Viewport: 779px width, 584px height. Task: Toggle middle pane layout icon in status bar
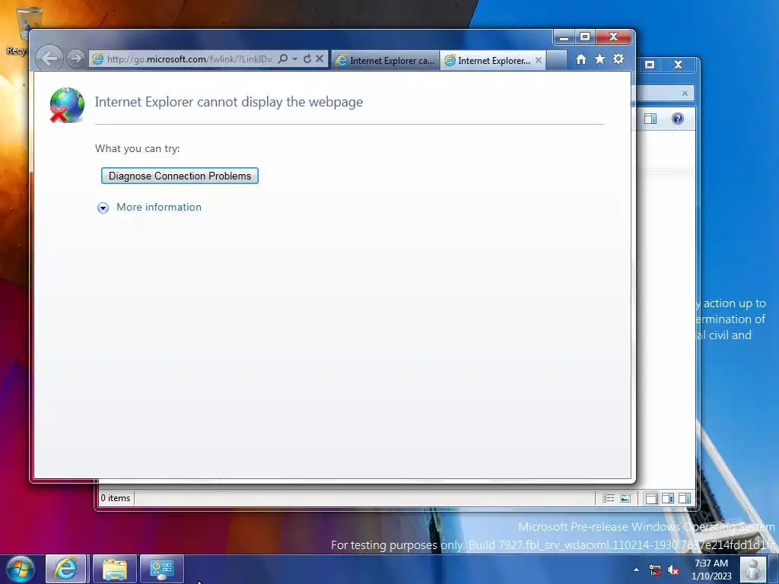668,498
